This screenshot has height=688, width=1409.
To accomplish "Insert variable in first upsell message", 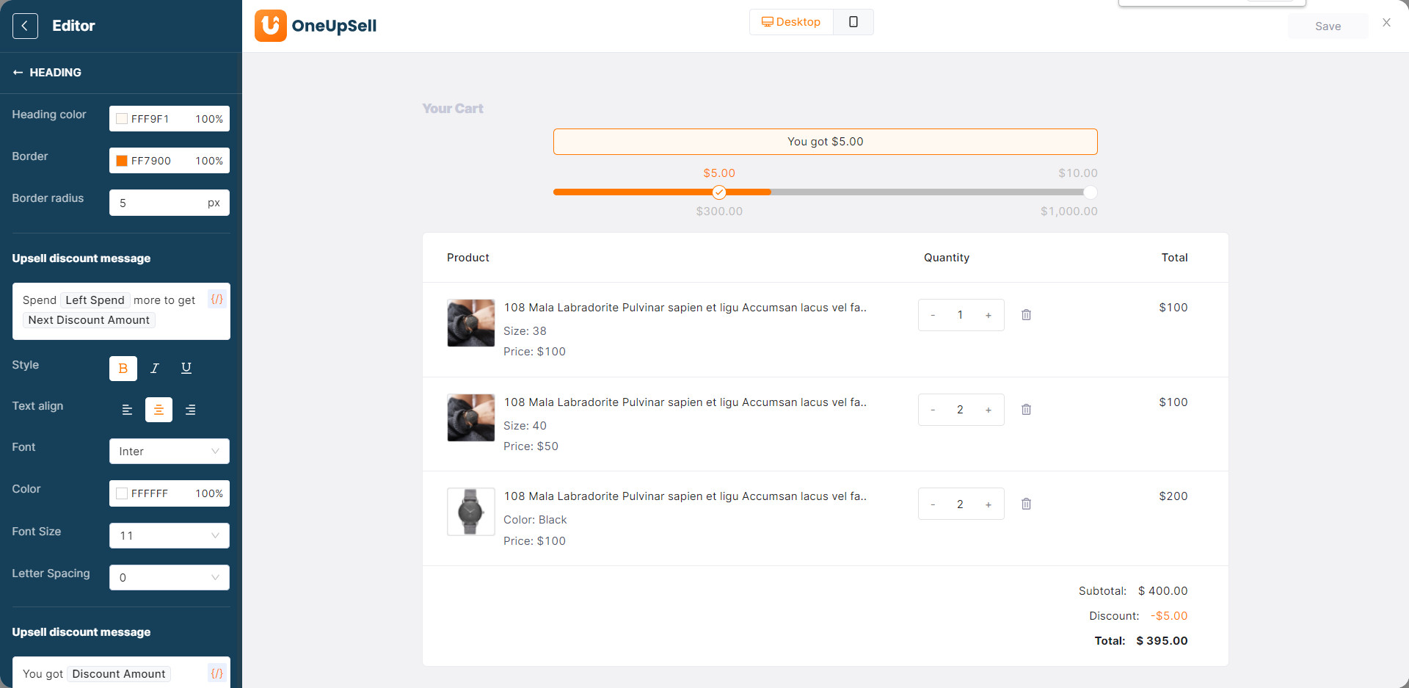I will click(216, 299).
